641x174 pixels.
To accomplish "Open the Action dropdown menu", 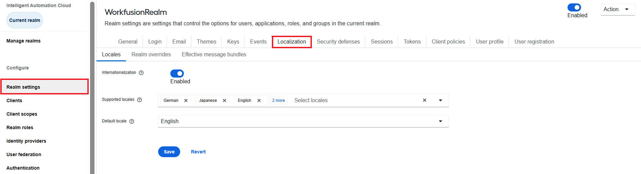I will coord(618,9).
